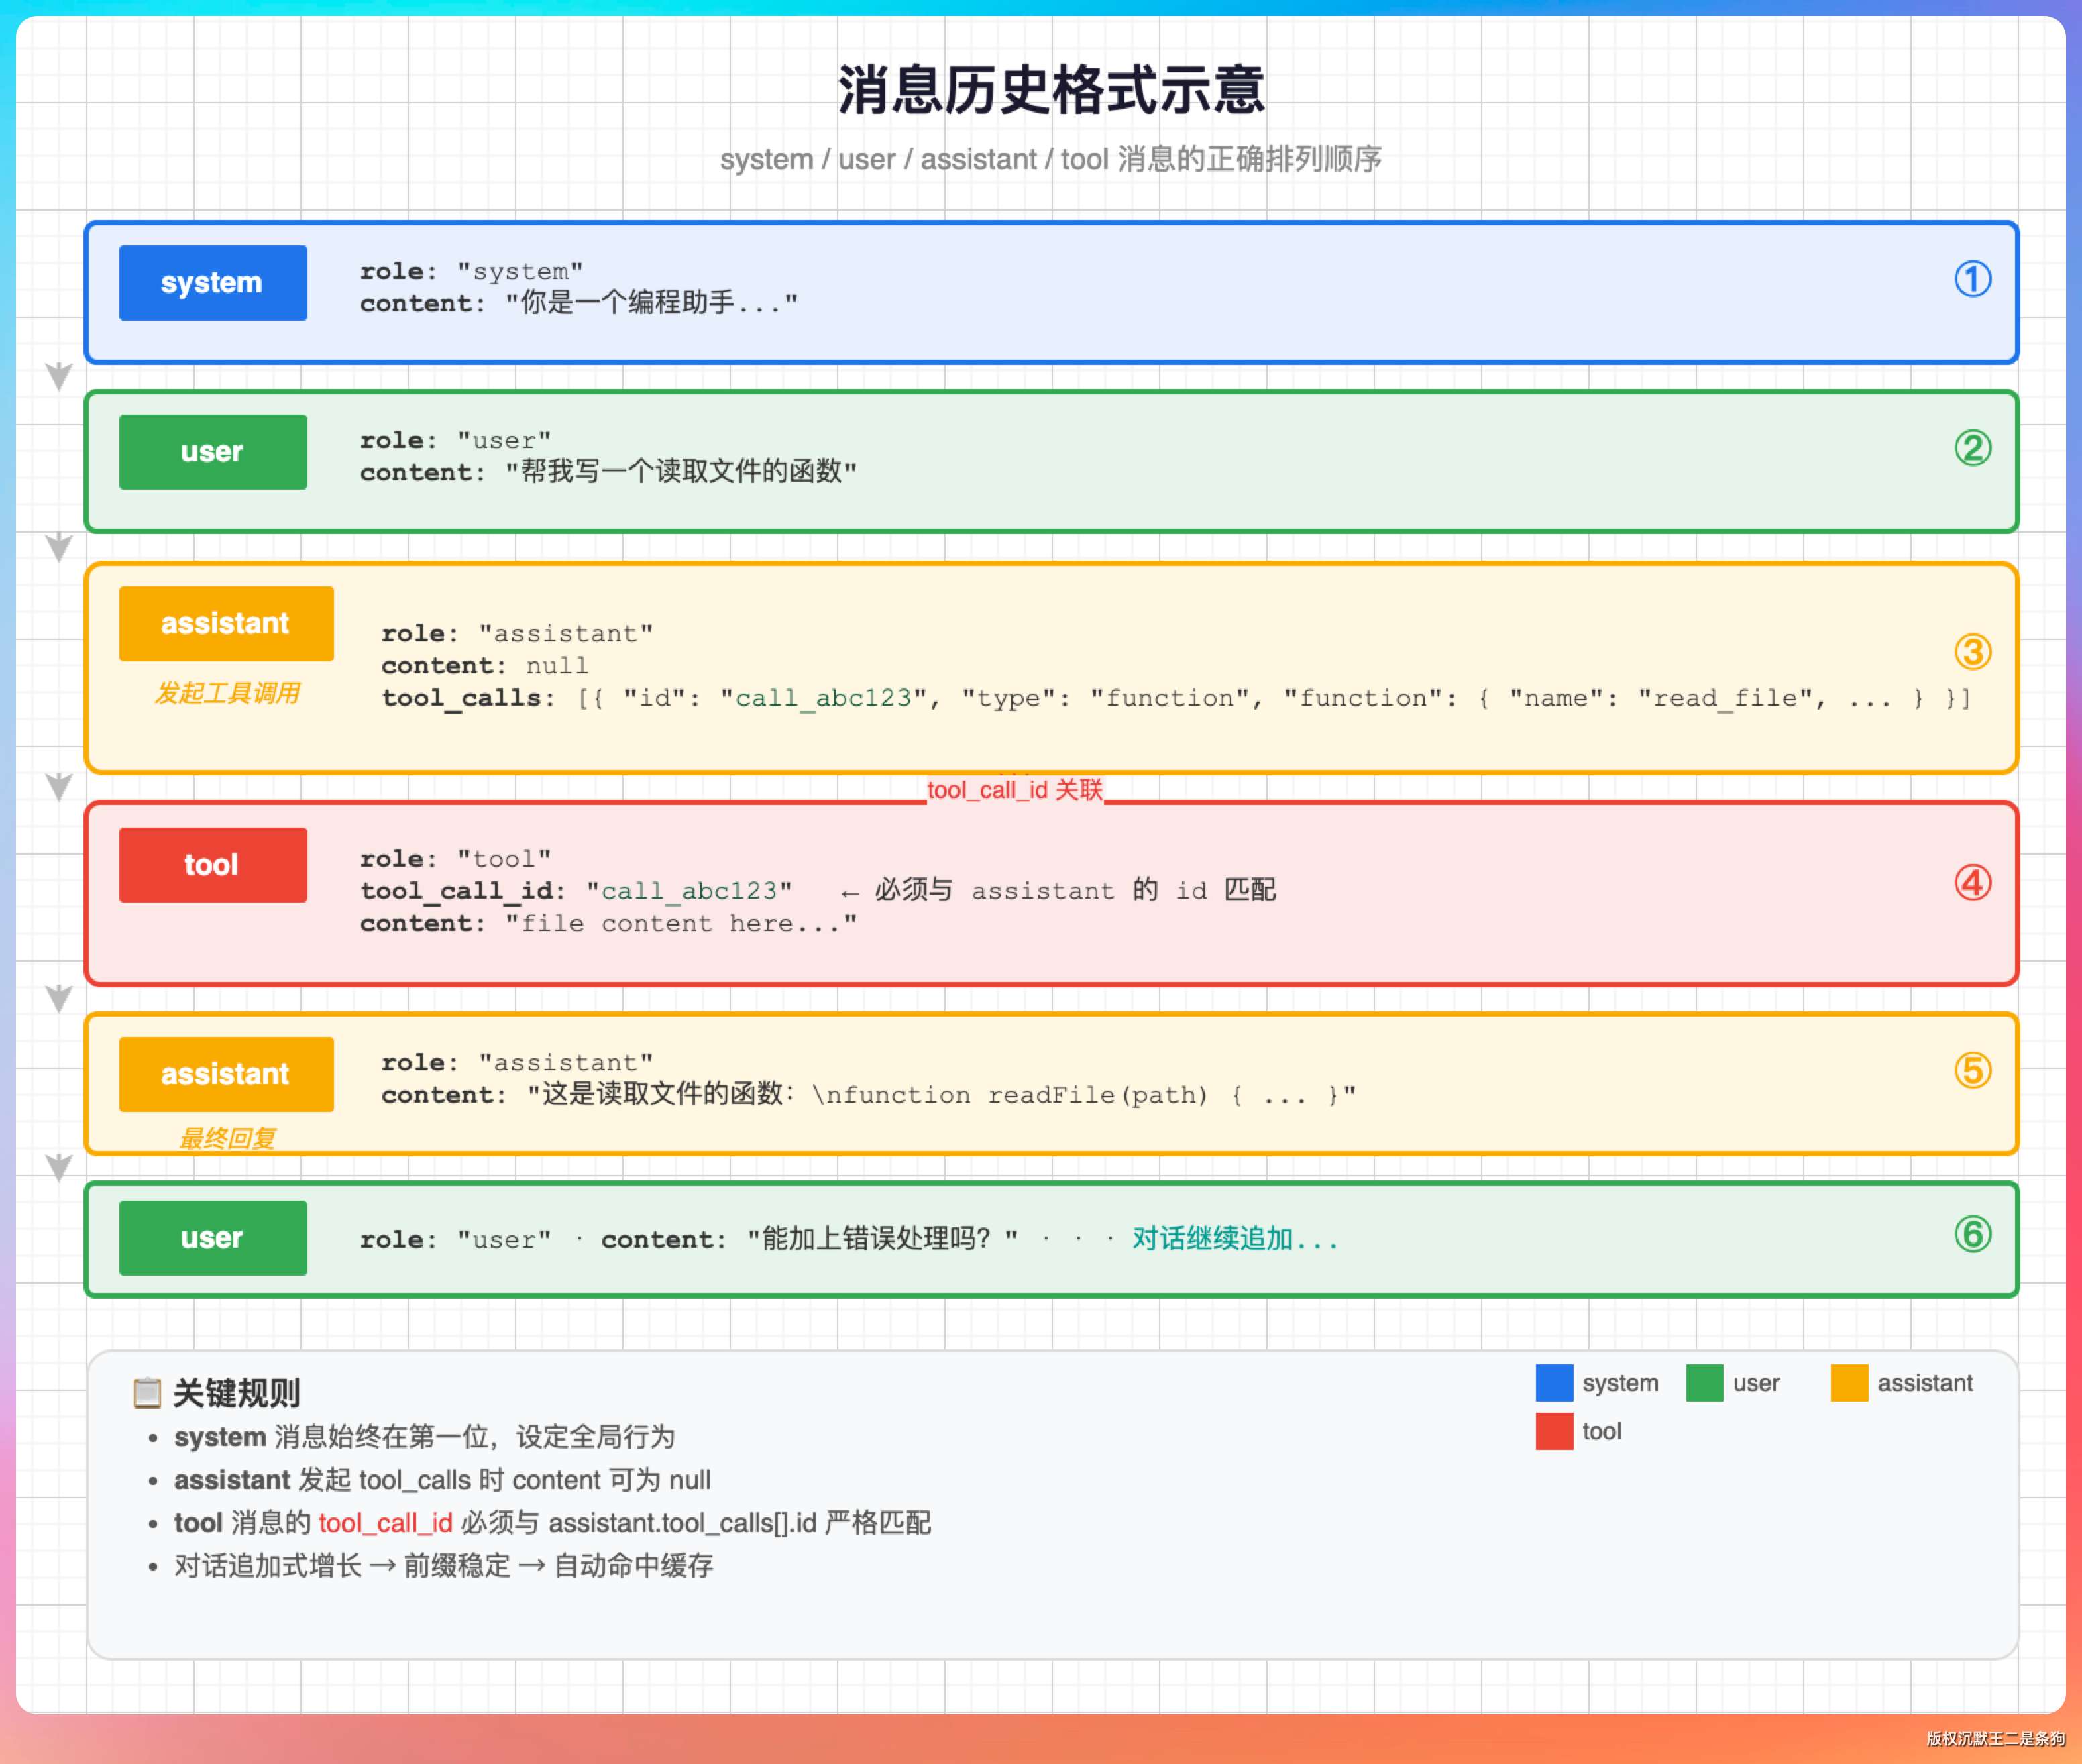Click the circled number ① in system card
This screenshot has width=2082, height=1764.
pos(1972,279)
